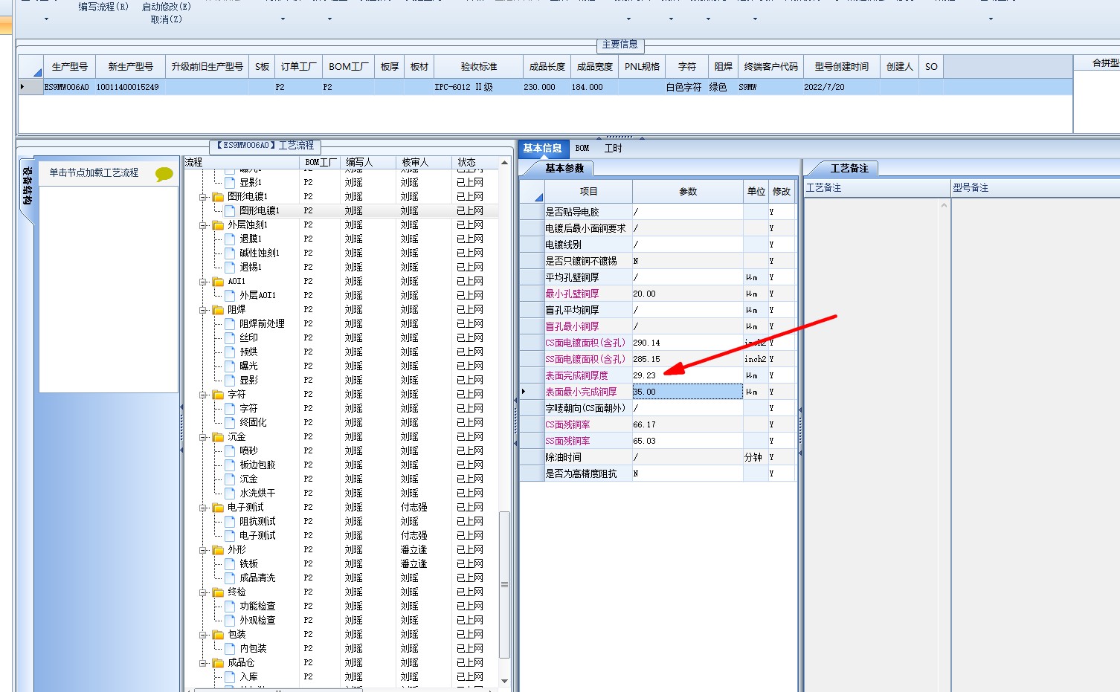
Task: Click the 终固化 document icon
Action: pyautogui.click(x=230, y=422)
